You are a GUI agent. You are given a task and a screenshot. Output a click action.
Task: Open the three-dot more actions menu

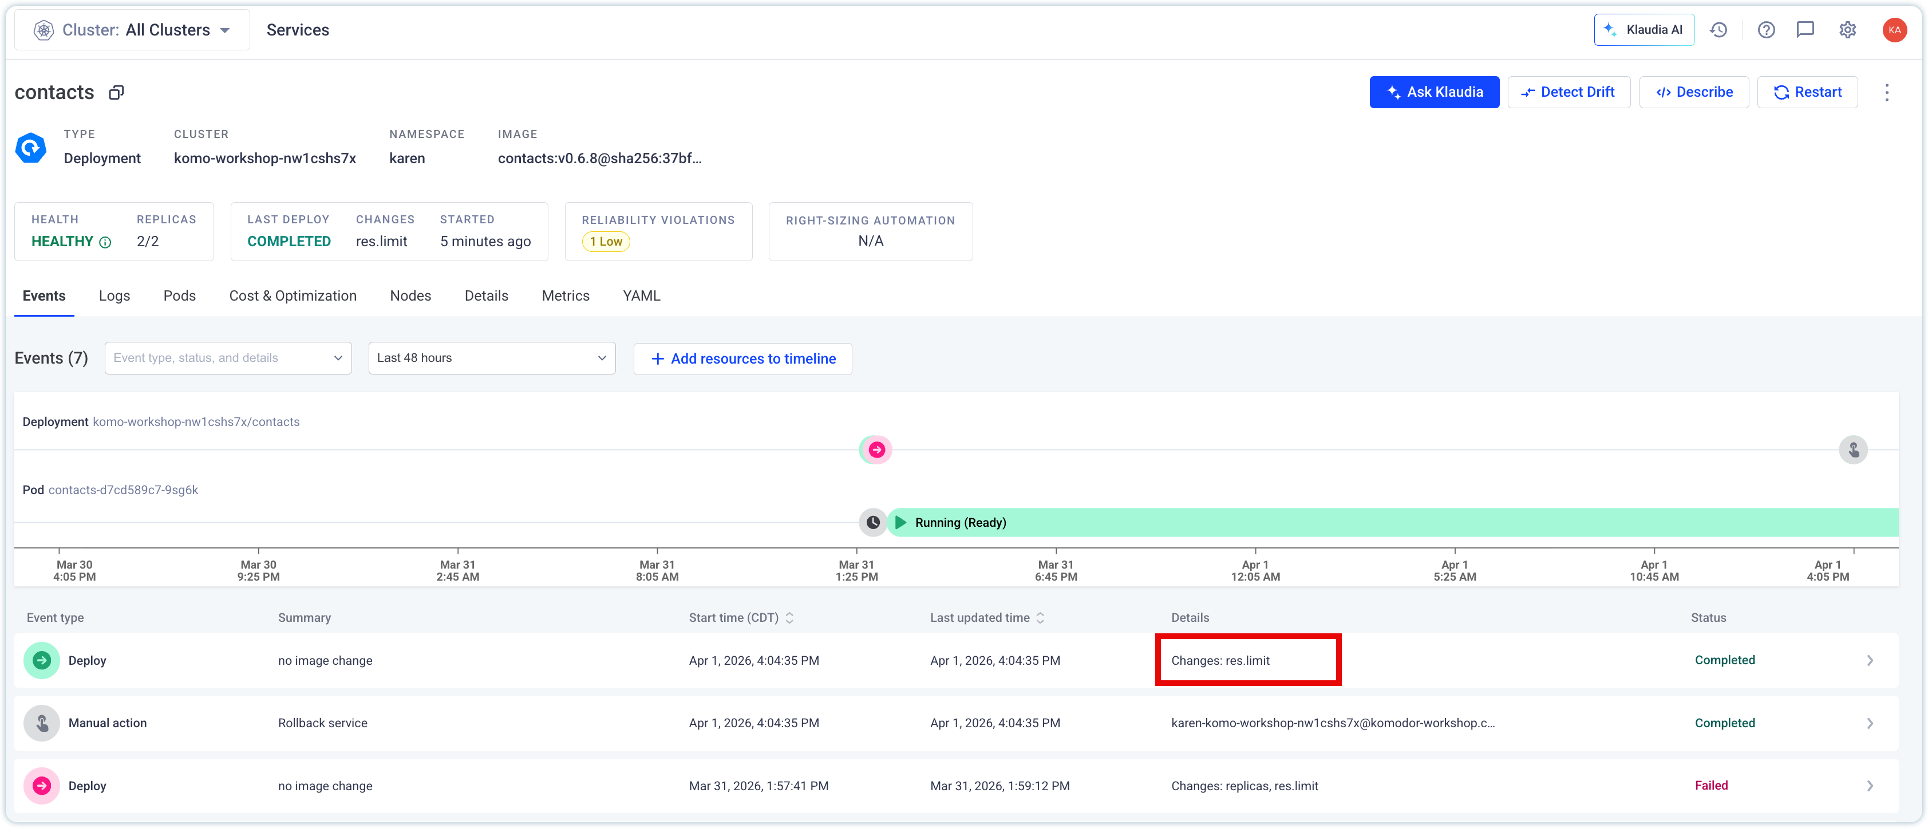(x=1887, y=92)
